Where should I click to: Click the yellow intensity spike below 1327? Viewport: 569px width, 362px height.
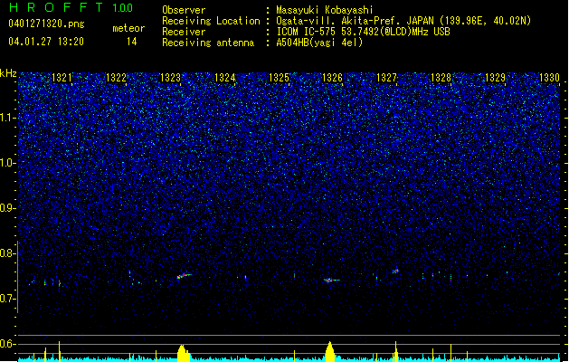click(x=396, y=351)
